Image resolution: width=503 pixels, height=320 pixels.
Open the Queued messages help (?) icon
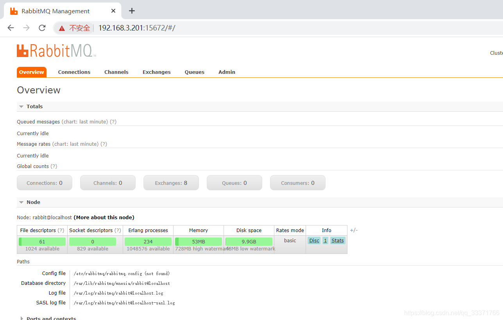tap(113, 122)
